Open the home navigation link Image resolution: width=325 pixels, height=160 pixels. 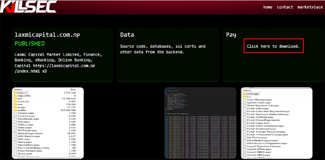tap(267, 7)
